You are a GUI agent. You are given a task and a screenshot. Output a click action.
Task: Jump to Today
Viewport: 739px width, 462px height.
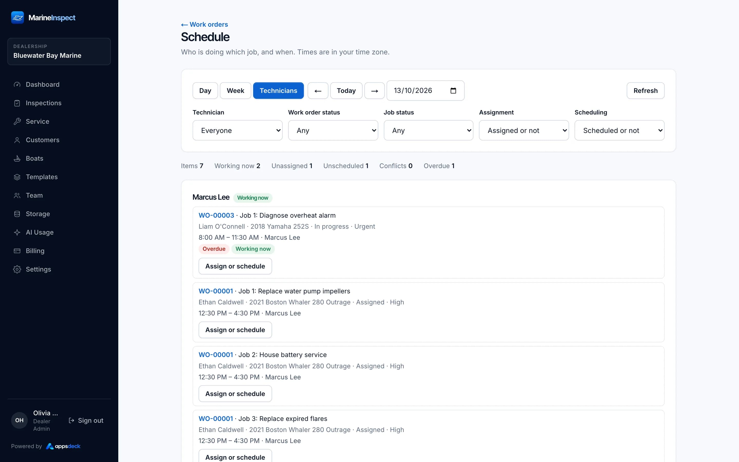[x=346, y=90]
